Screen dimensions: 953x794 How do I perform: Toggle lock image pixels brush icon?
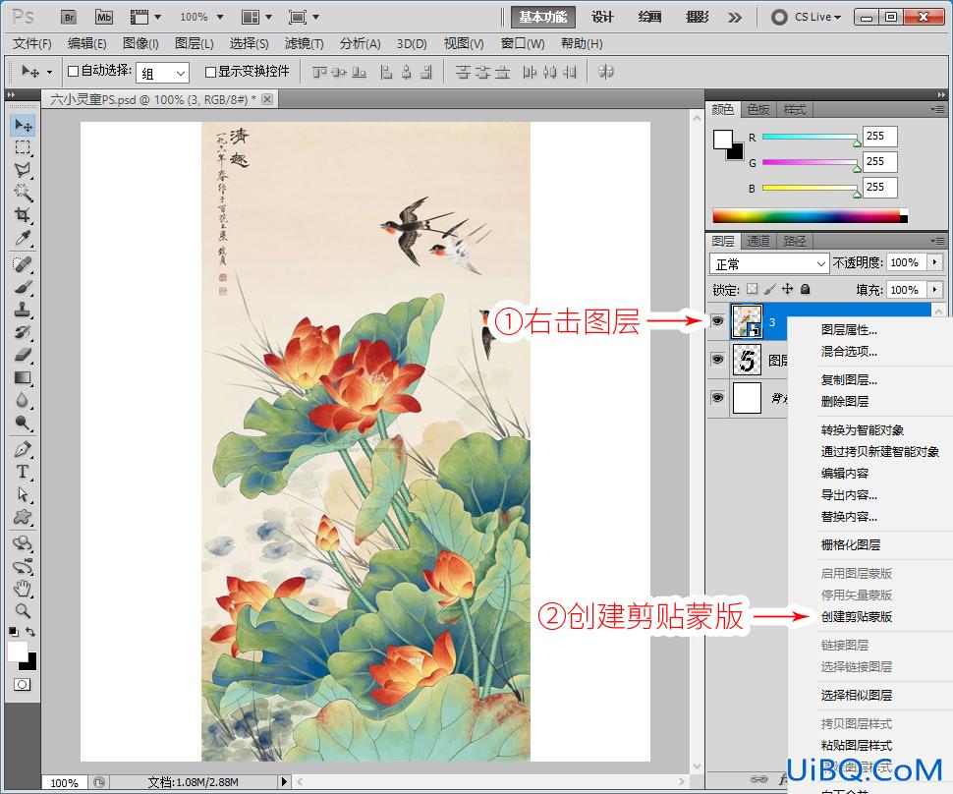pos(769,289)
